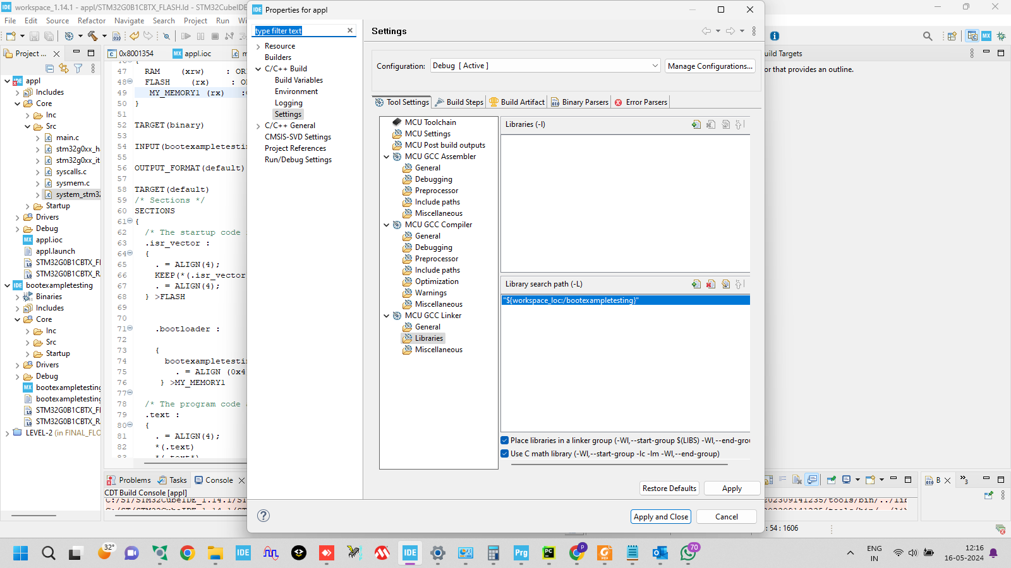Screen dimensions: 1011x568
Task: Click the add library search path icon
Action: pyautogui.click(x=696, y=284)
